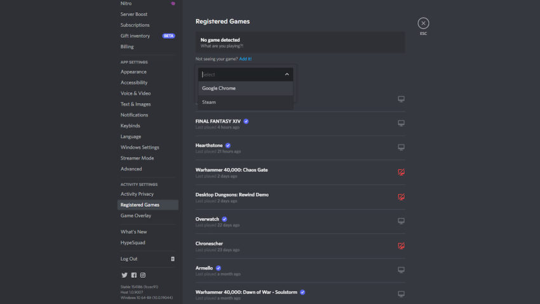The image size is (540, 304).
Task: Click the BETA badge beside Gift Inventory
Action: (x=168, y=36)
